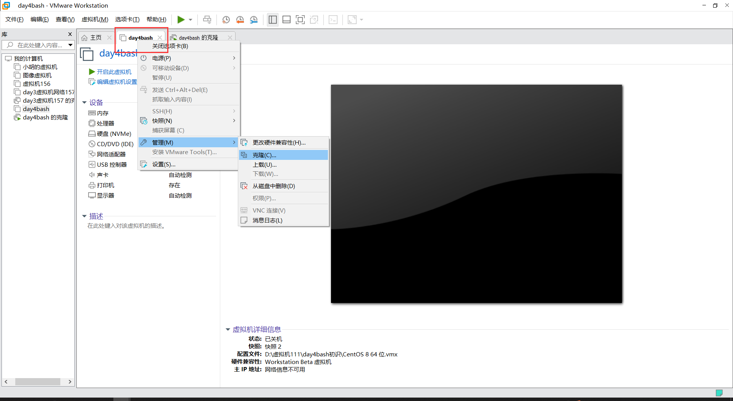Click the full screen mode toolbar icon
The image size is (733, 401).
(300, 19)
